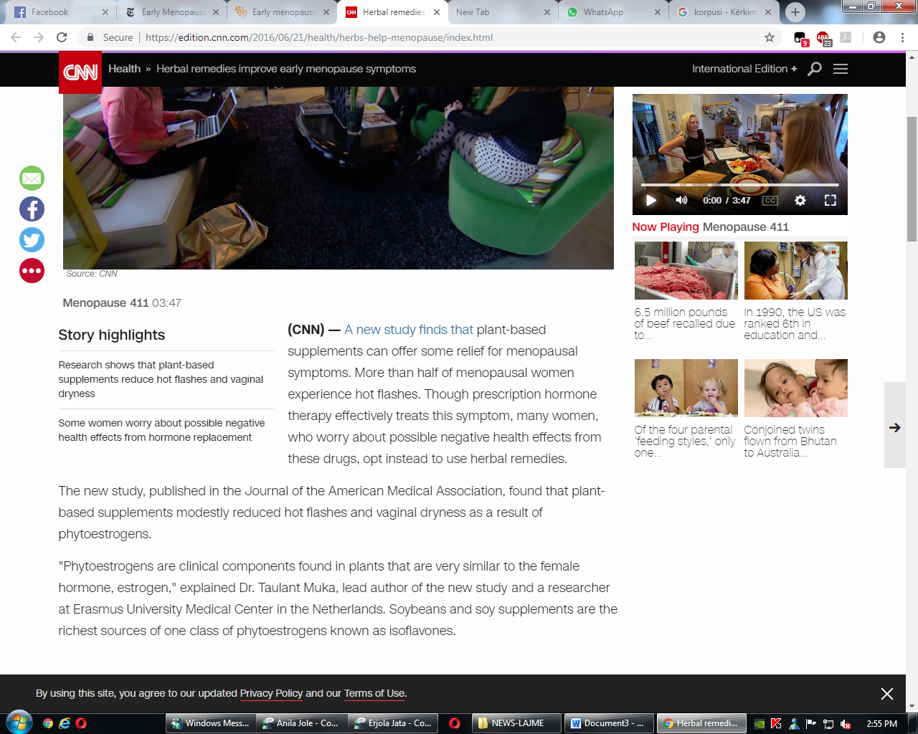The image size is (918, 734).
Task: Enter fullscreen video mode
Action: tap(831, 201)
